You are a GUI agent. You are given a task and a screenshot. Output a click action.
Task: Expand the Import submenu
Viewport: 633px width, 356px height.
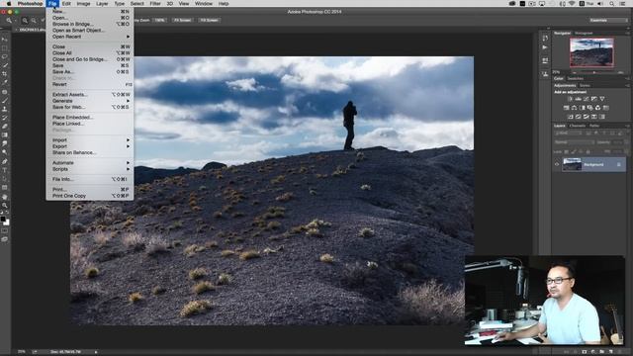[x=90, y=140]
